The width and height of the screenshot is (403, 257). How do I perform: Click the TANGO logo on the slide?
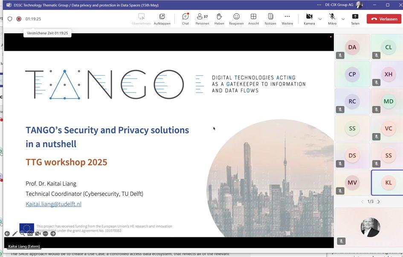point(104,84)
